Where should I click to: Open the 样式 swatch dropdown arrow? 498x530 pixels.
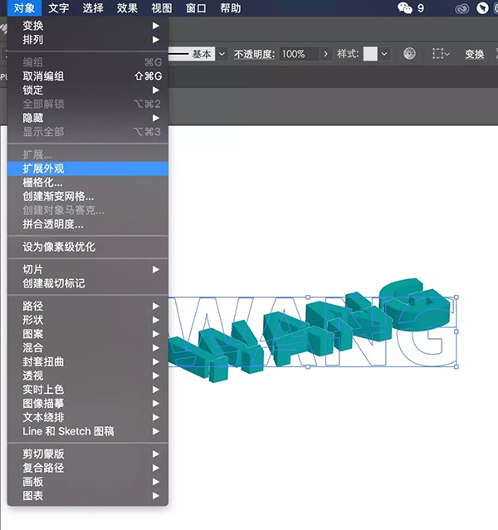click(384, 54)
